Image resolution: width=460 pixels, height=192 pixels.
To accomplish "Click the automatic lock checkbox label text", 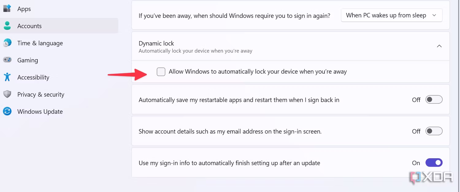I will point(258,72).
